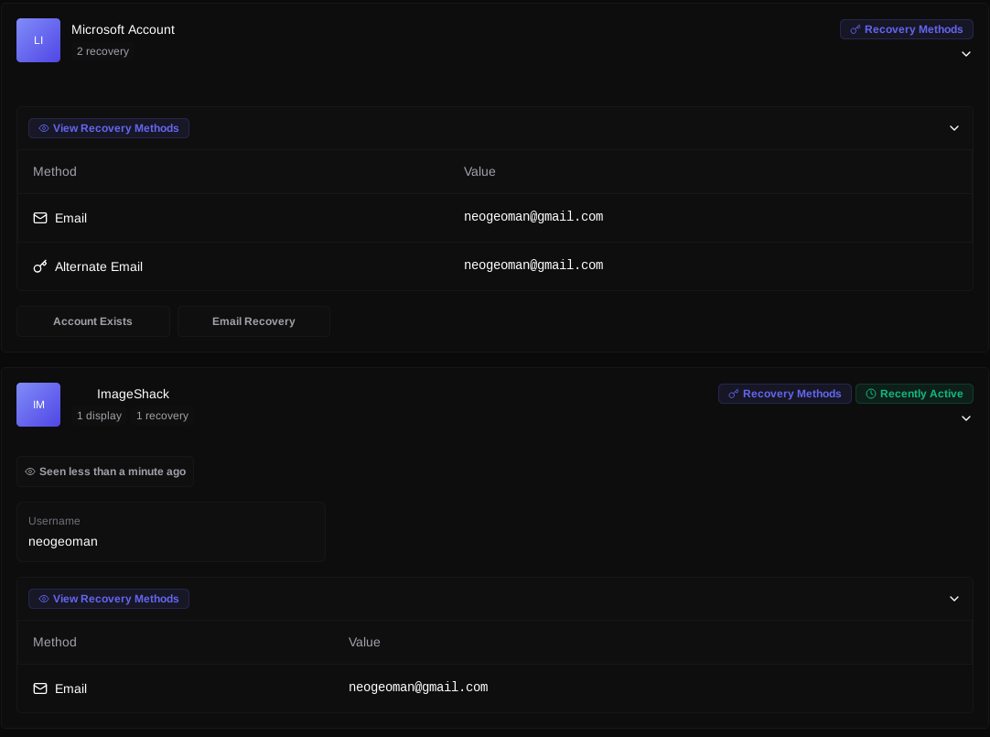
Task: Click the ImageShack IM avatar icon
Action: [x=38, y=405]
